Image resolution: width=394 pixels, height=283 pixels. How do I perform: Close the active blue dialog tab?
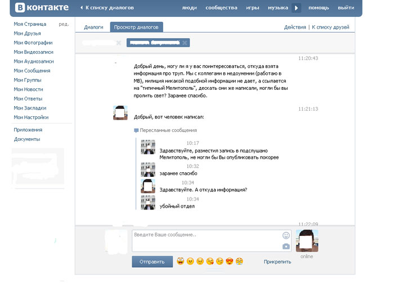pyautogui.click(x=185, y=43)
